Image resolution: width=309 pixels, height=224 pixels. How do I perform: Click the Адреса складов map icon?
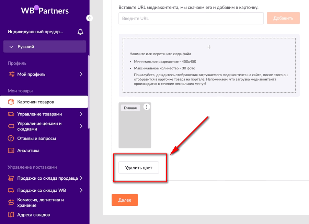pos(11,214)
